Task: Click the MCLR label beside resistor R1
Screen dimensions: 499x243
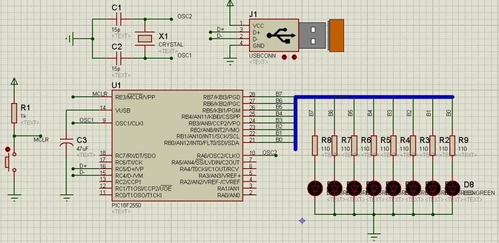Action: click(41, 139)
